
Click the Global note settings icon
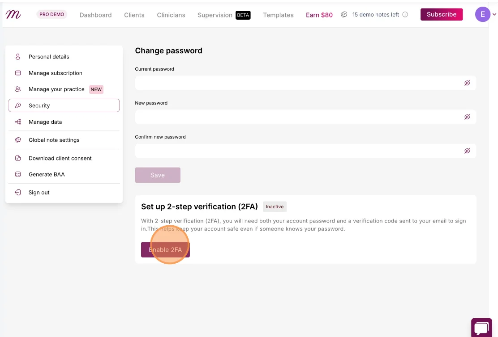(x=18, y=140)
